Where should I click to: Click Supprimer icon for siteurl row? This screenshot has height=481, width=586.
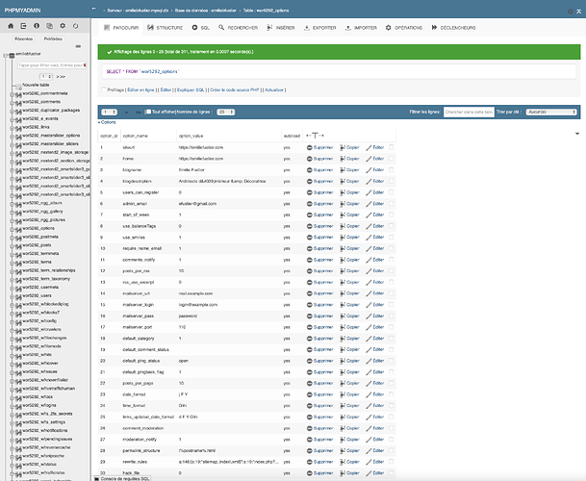coord(310,147)
